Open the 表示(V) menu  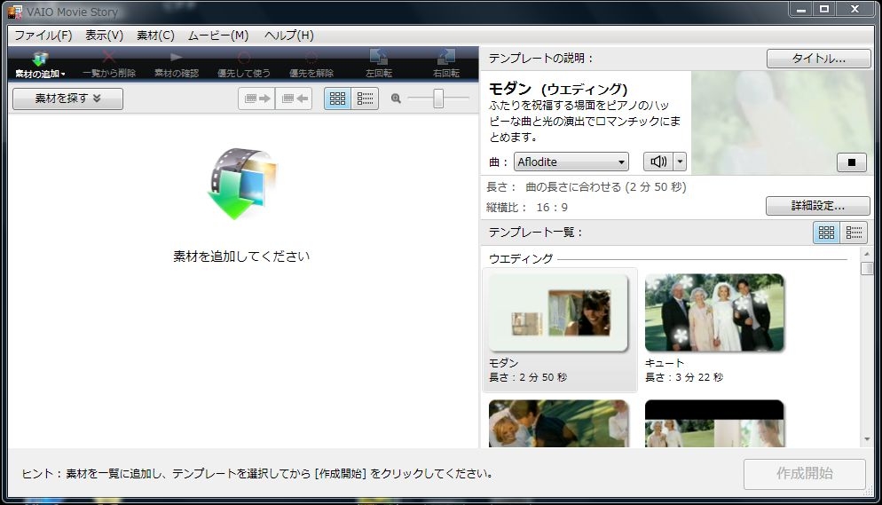coord(104,35)
